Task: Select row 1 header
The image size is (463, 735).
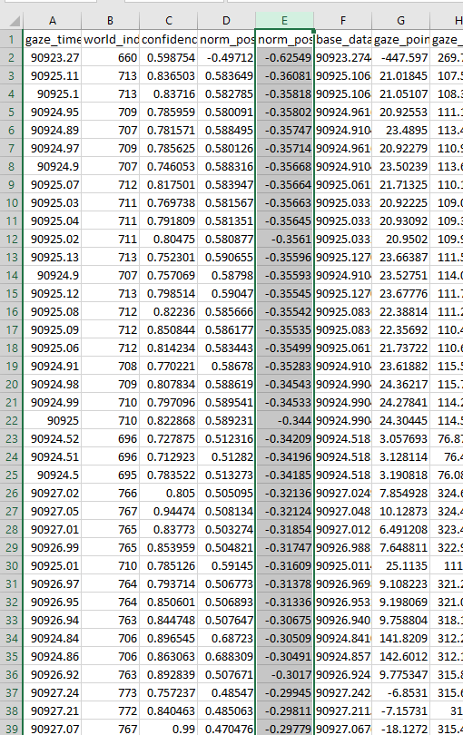Action: pos(12,39)
